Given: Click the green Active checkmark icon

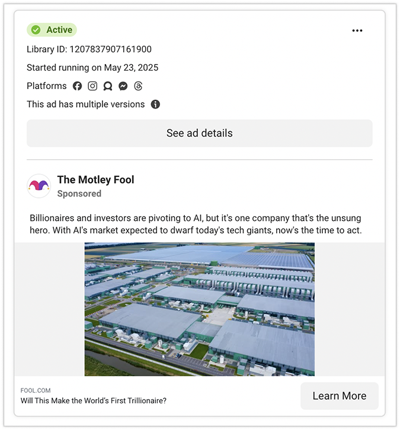Looking at the screenshot, I should tap(36, 30).
